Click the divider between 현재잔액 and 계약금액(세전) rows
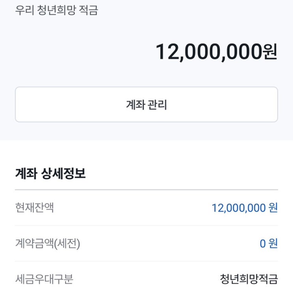The height and width of the screenshot is (293, 293). 146,226
